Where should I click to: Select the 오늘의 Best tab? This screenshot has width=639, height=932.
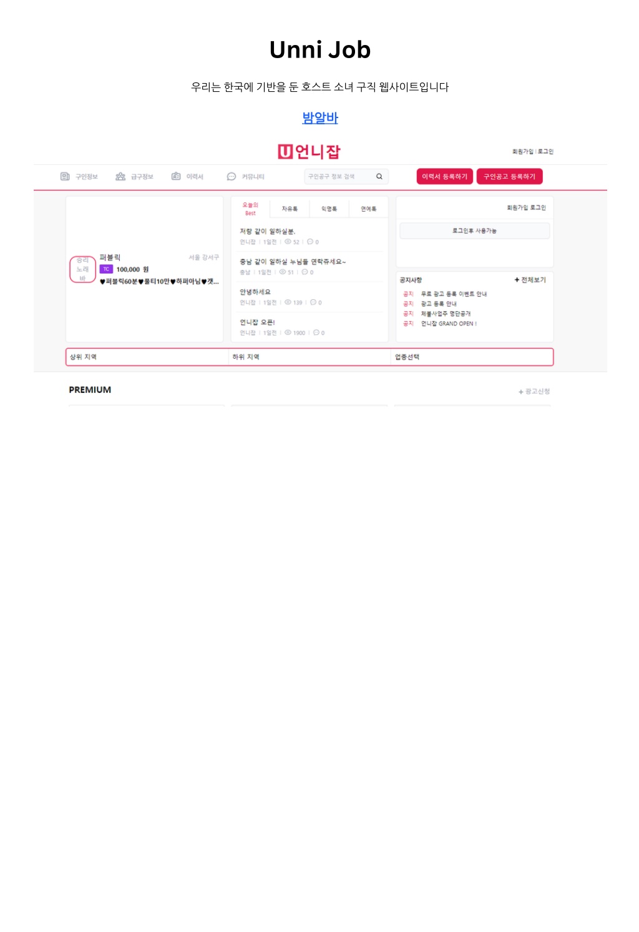tap(250, 209)
